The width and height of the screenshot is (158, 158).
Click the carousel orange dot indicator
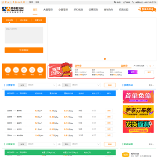click(105, 59)
